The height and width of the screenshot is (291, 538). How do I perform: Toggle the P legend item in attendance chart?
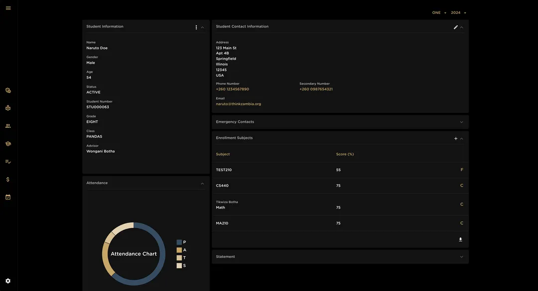pos(181,242)
